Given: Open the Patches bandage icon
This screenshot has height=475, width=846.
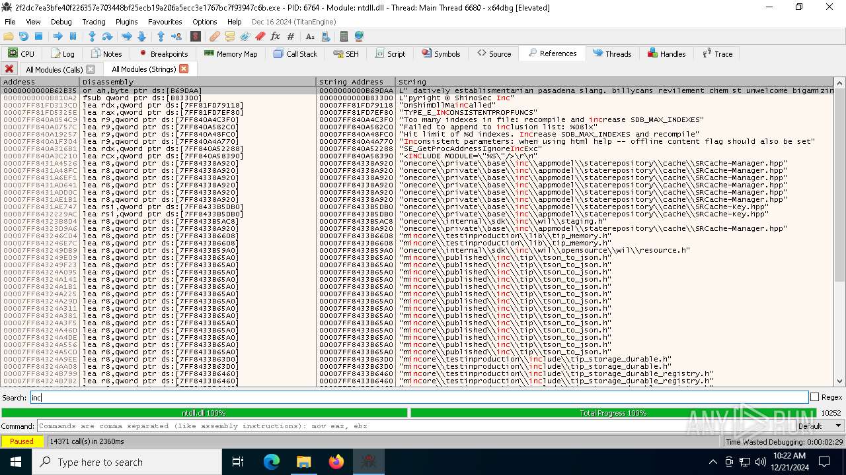Looking at the screenshot, I should click(x=215, y=36).
